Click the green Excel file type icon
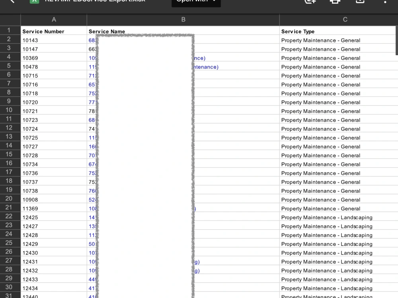Viewport: 398px width, 298px height. pyautogui.click(x=34, y=2)
